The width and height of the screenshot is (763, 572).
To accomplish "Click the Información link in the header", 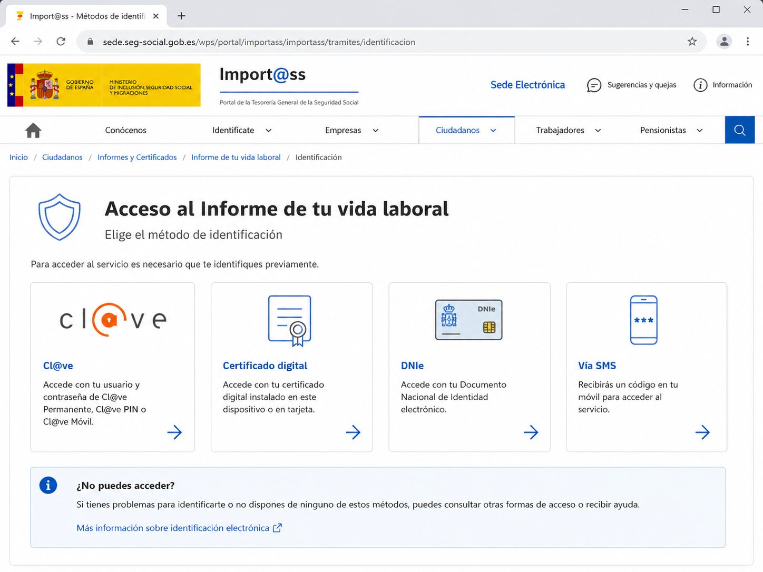I will 732,85.
